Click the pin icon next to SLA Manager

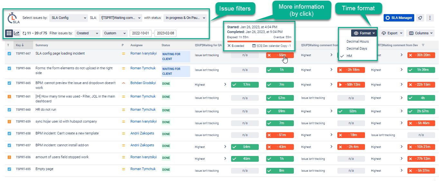pyautogui.click(x=420, y=18)
